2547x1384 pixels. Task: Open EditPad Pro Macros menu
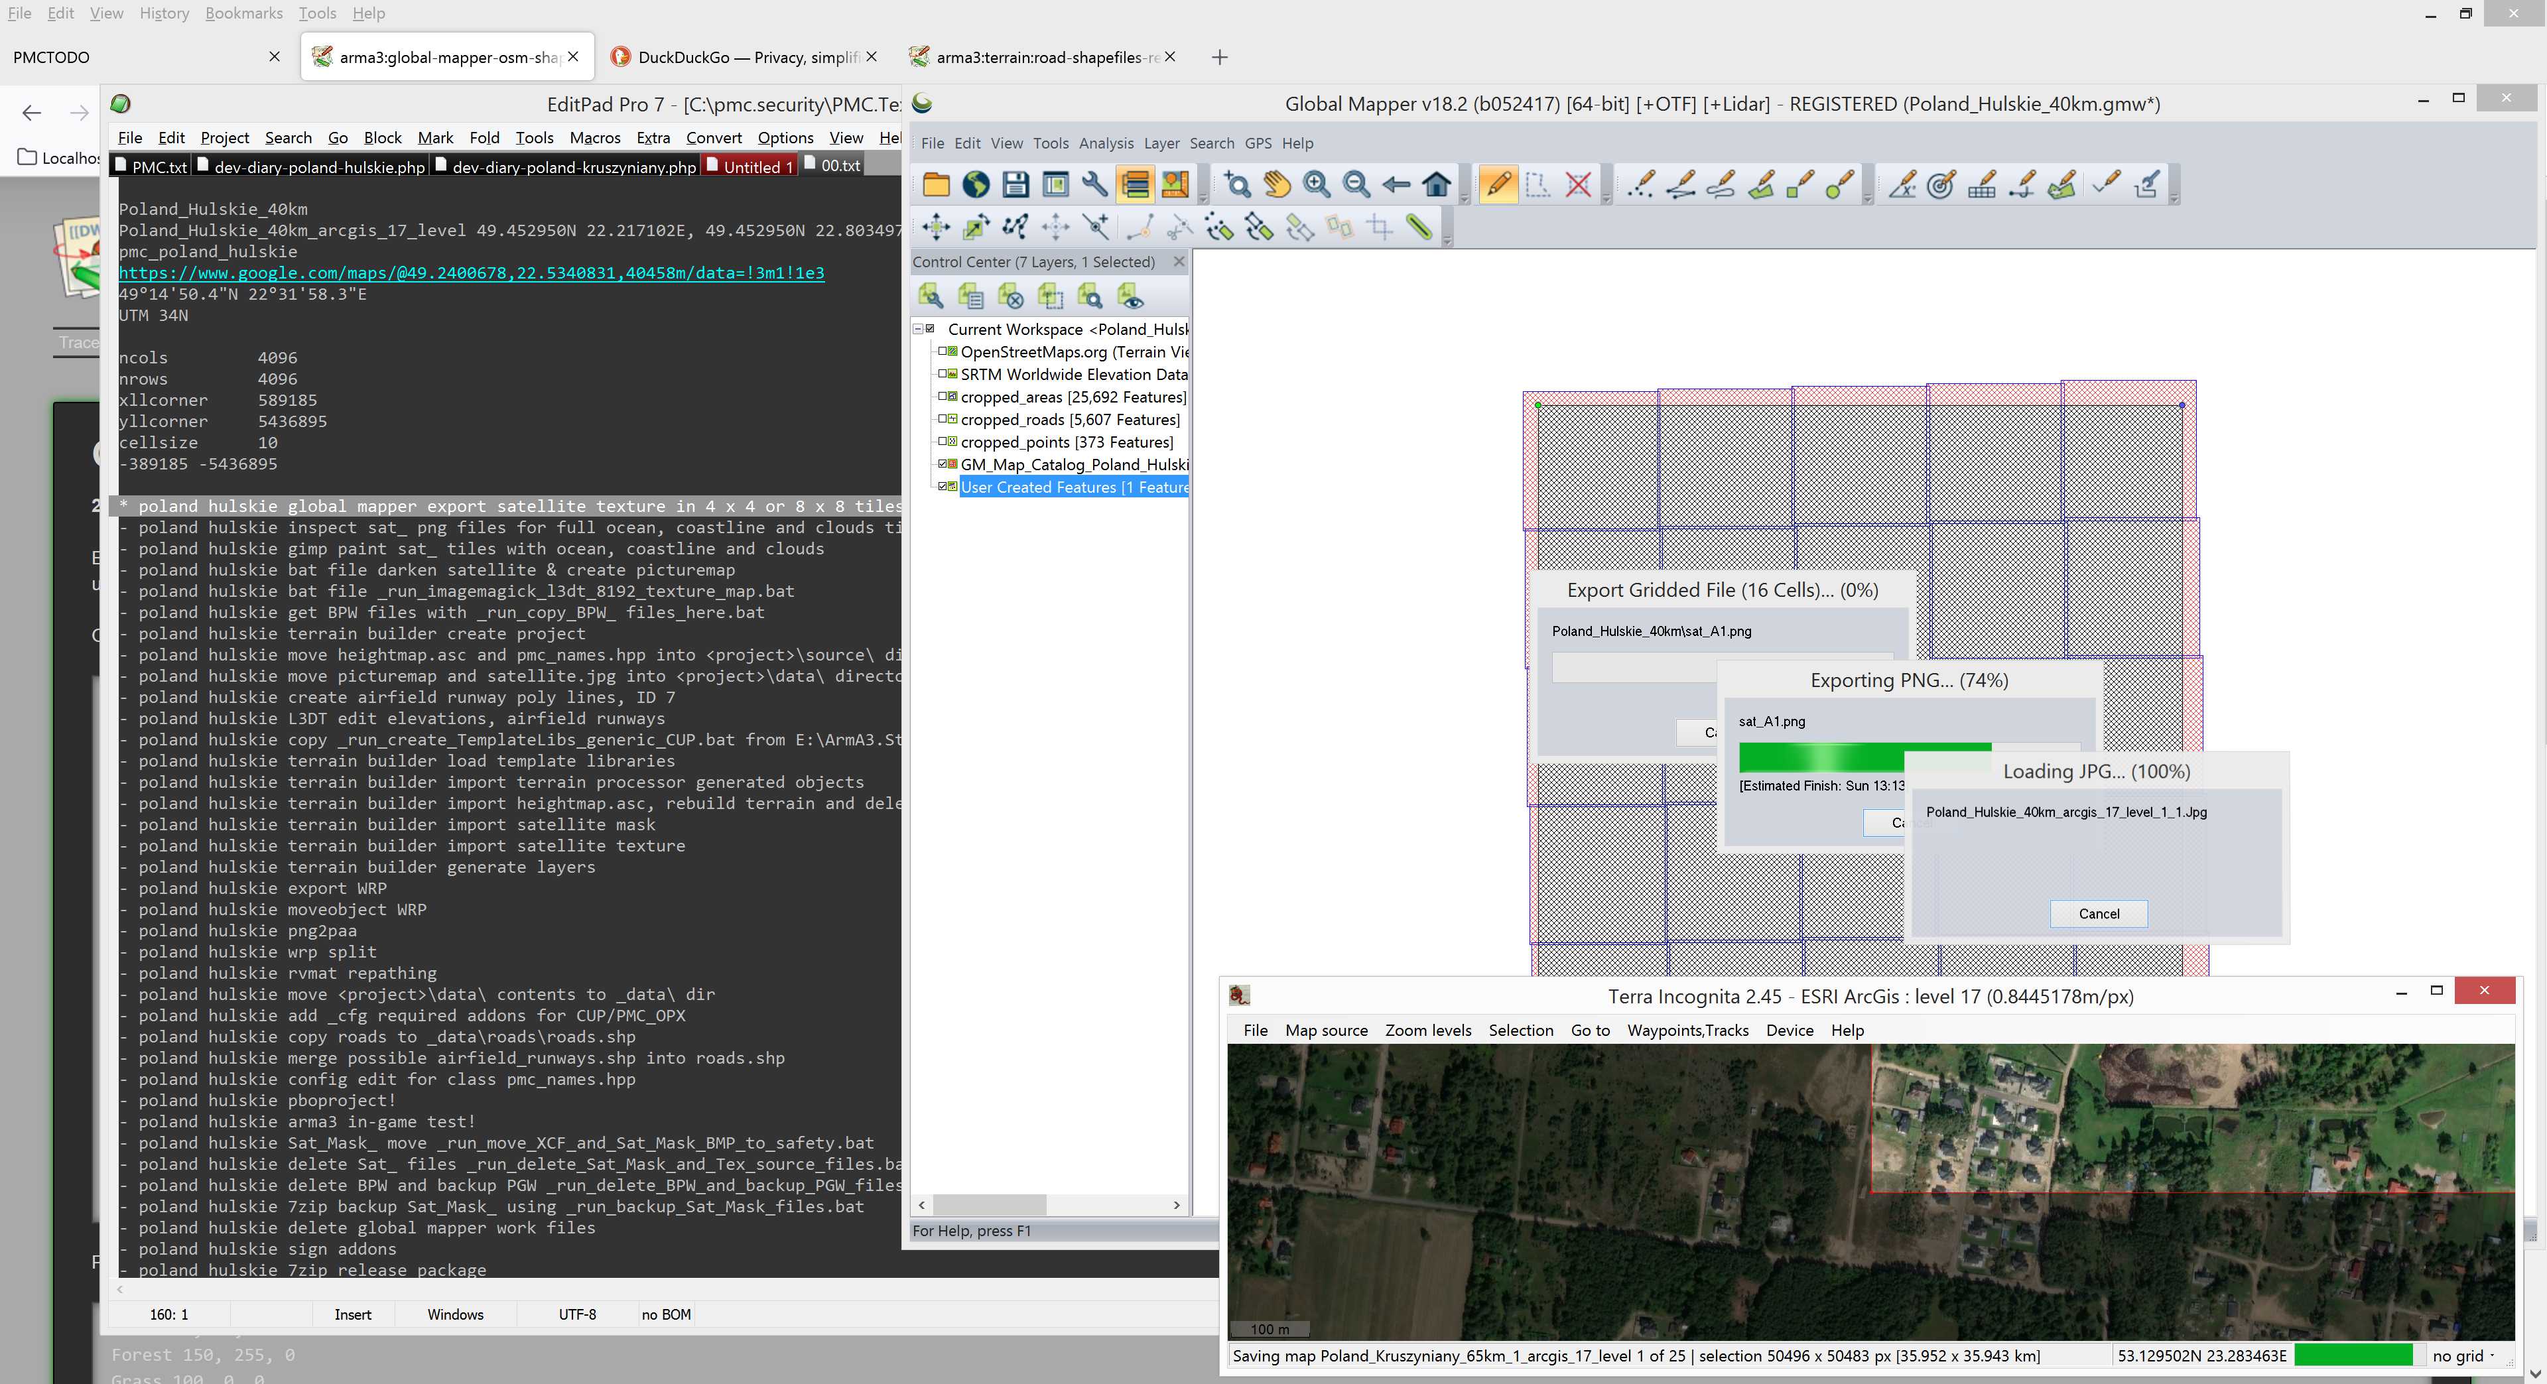(595, 137)
